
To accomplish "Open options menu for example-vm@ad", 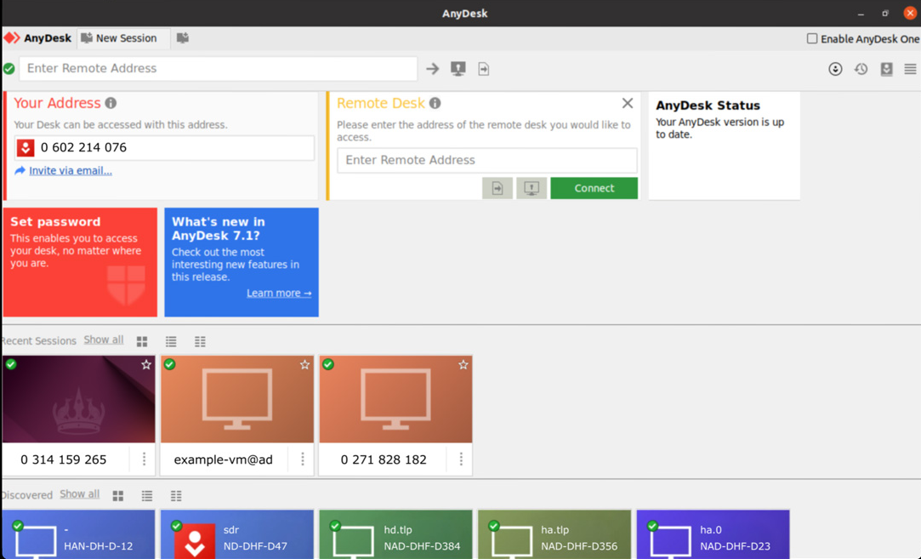I will pos(303,459).
